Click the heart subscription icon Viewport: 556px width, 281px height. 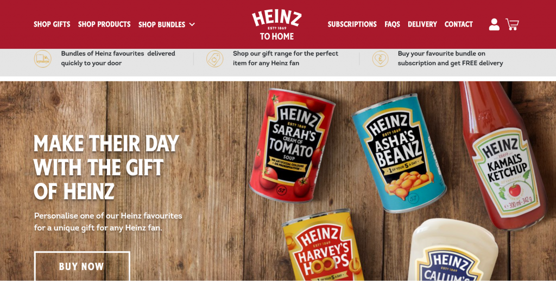pyautogui.click(x=380, y=59)
